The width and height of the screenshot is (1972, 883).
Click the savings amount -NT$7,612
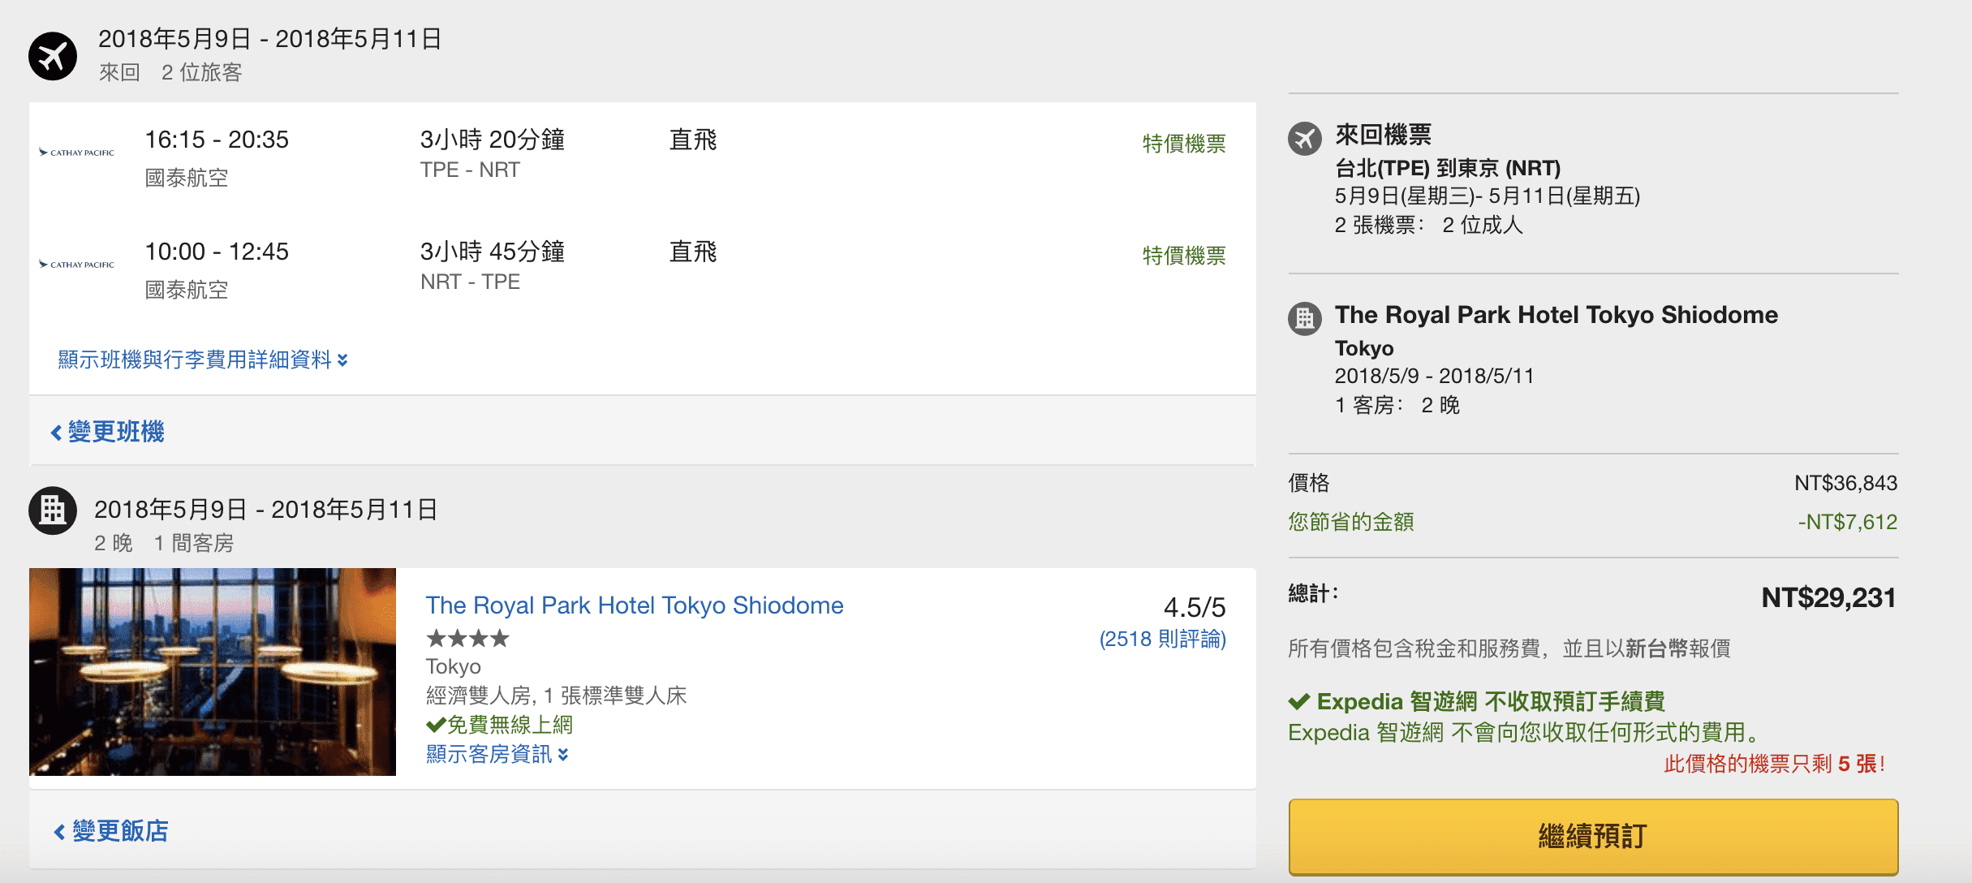point(1847,522)
